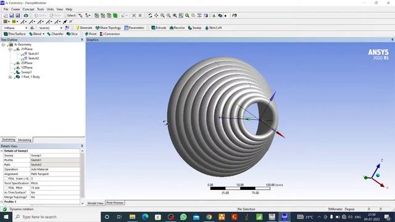The width and height of the screenshot is (395, 222).
Task: Open the Parameters button
Action: pos(135,28)
